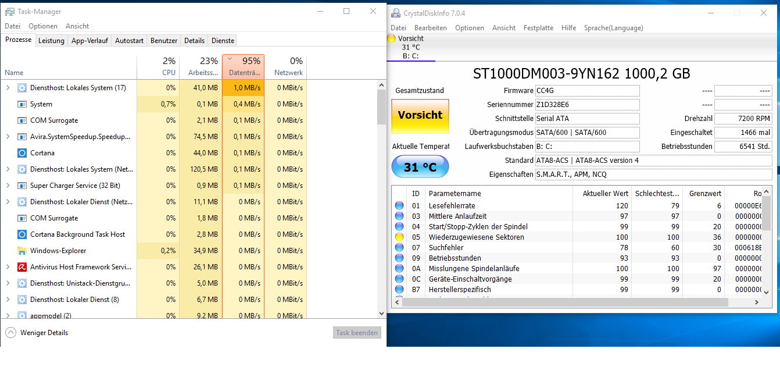Open Bearbeiten menu in CrystalDiskInfo

tap(431, 28)
